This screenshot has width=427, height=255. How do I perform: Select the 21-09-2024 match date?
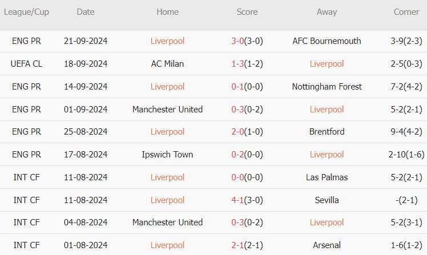(x=86, y=41)
